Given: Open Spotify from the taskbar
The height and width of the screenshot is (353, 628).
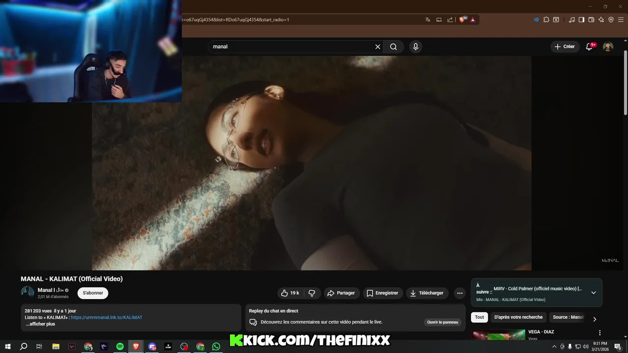Looking at the screenshot, I should click(120, 347).
